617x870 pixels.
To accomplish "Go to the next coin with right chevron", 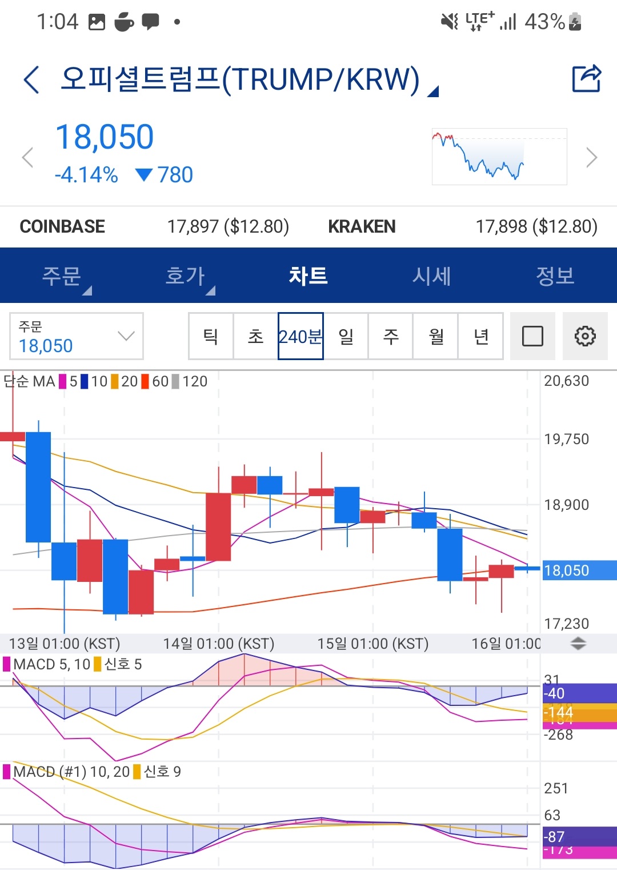I will click(x=592, y=157).
